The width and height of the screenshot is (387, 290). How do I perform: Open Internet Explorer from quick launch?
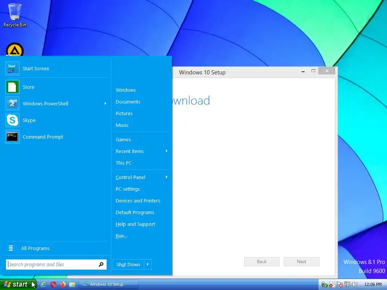click(x=44, y=284)
